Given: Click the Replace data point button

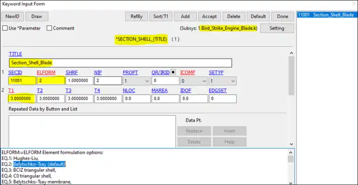Looking at the screenshot, I should [194, 131].
